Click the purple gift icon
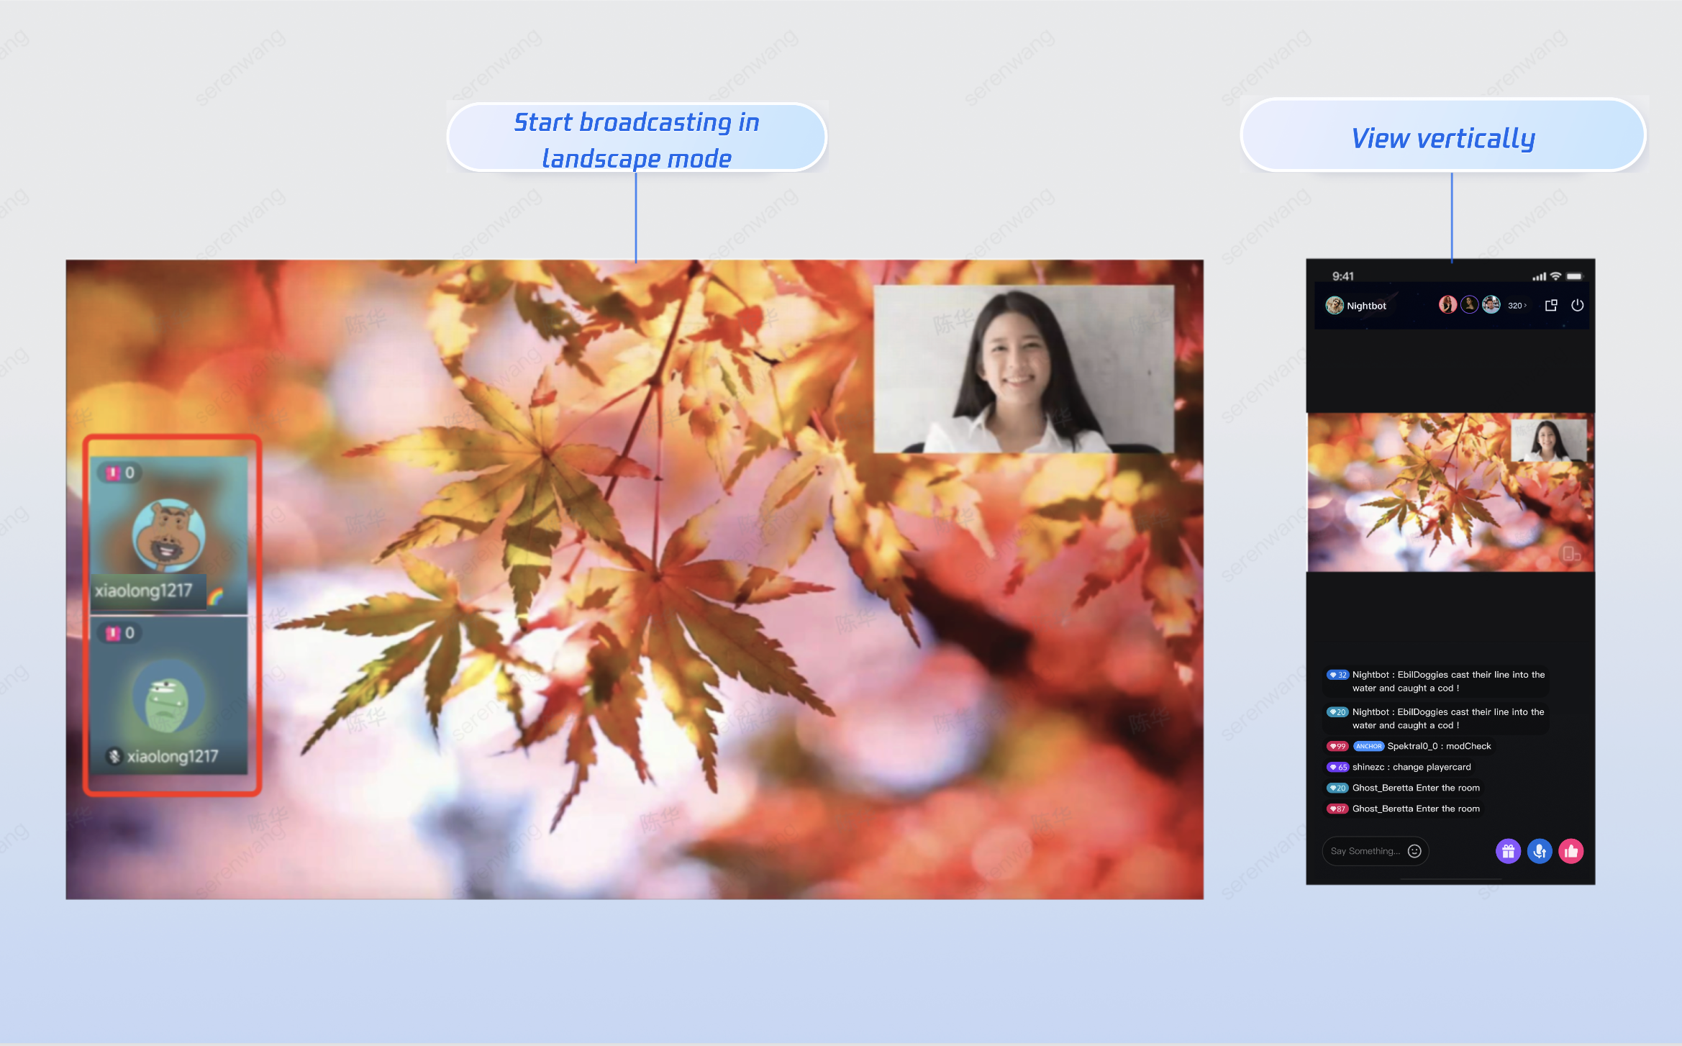 (x=1508, y=851)
